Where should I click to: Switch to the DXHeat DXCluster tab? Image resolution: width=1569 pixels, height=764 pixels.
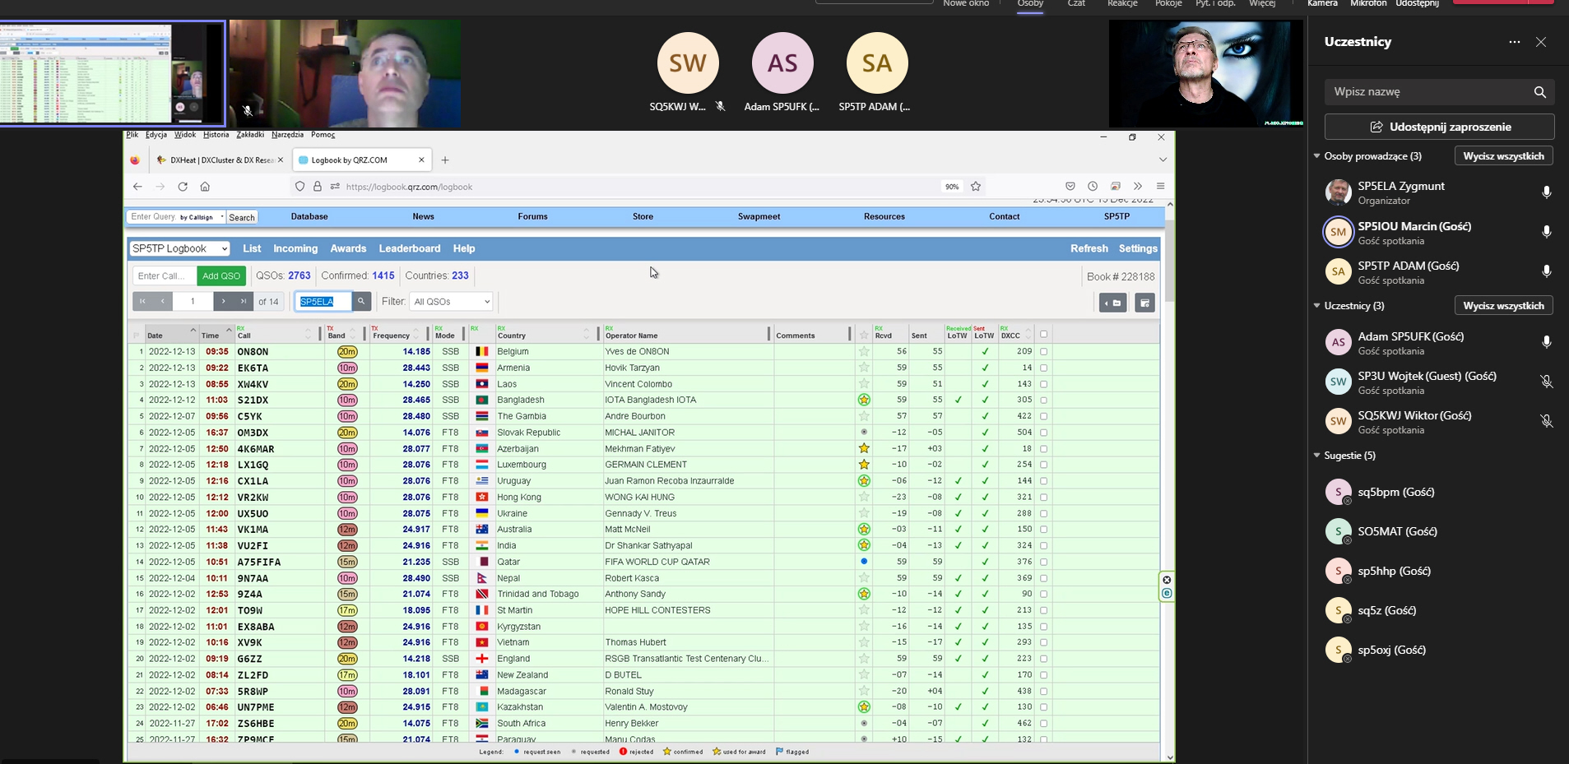tap(219, 160)
